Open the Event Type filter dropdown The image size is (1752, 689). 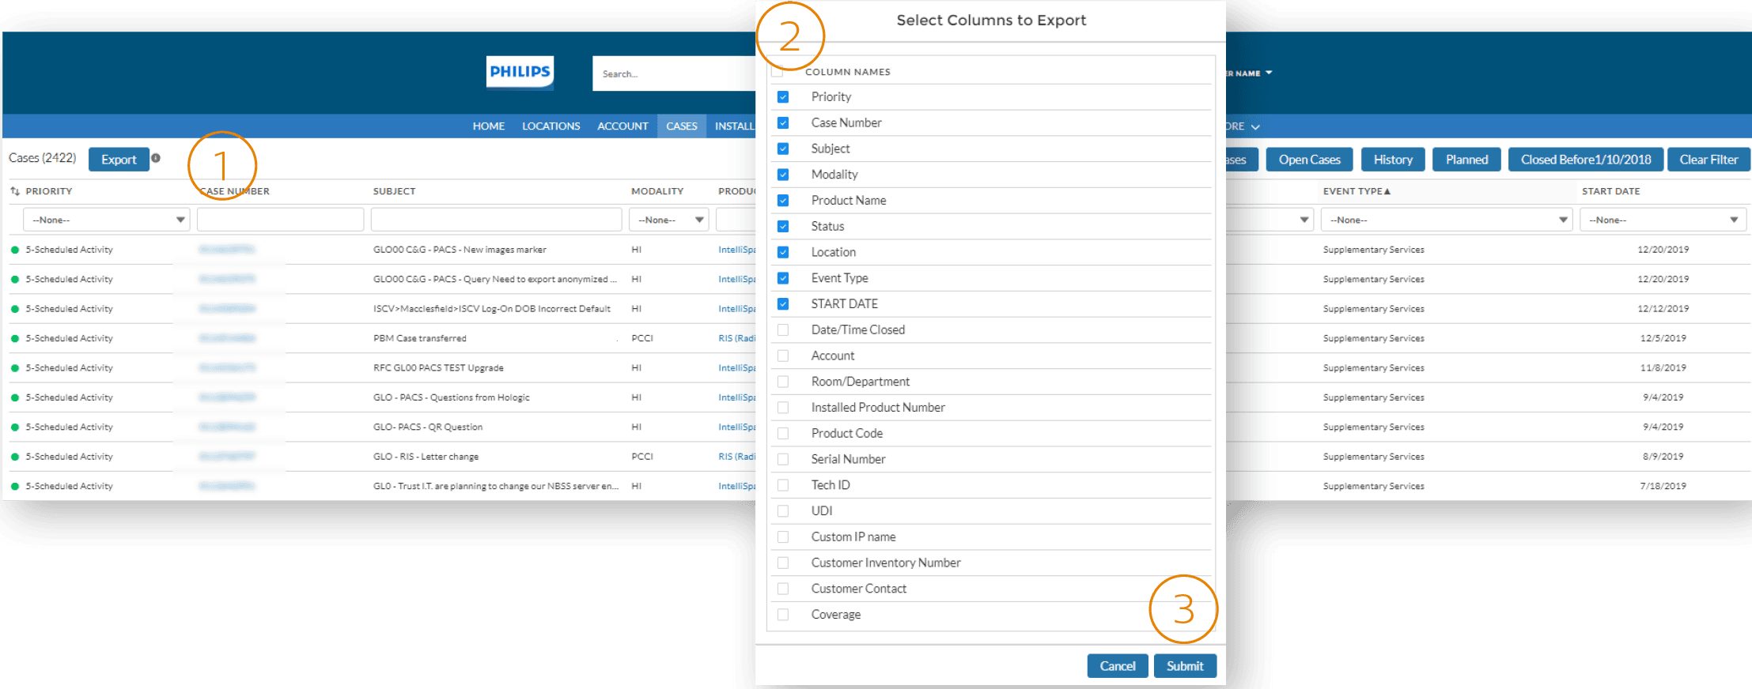click(x=1447, y=220)
